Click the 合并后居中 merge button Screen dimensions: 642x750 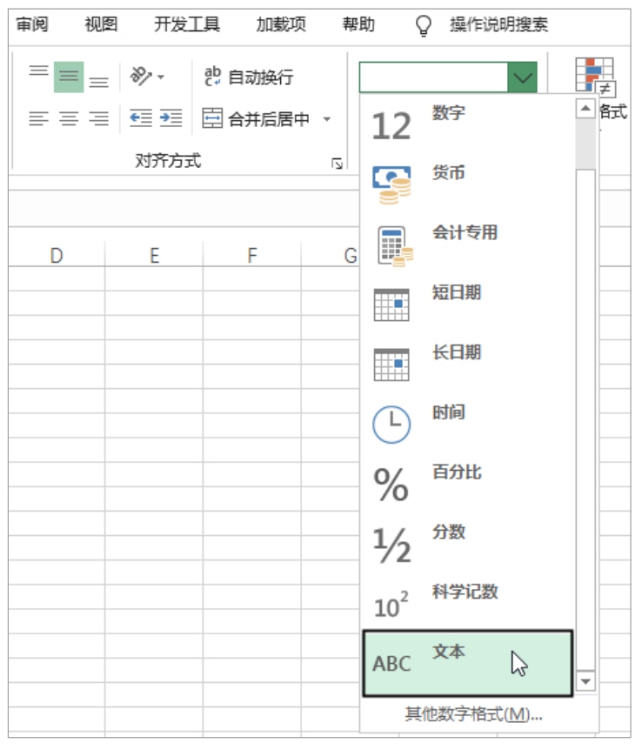257,119
